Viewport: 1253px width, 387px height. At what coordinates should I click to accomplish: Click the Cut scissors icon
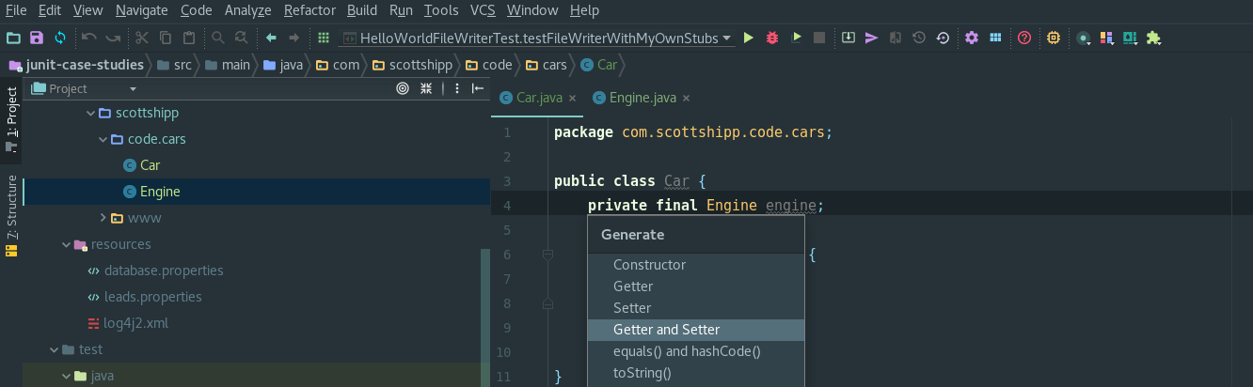click(x=142, y=38)
